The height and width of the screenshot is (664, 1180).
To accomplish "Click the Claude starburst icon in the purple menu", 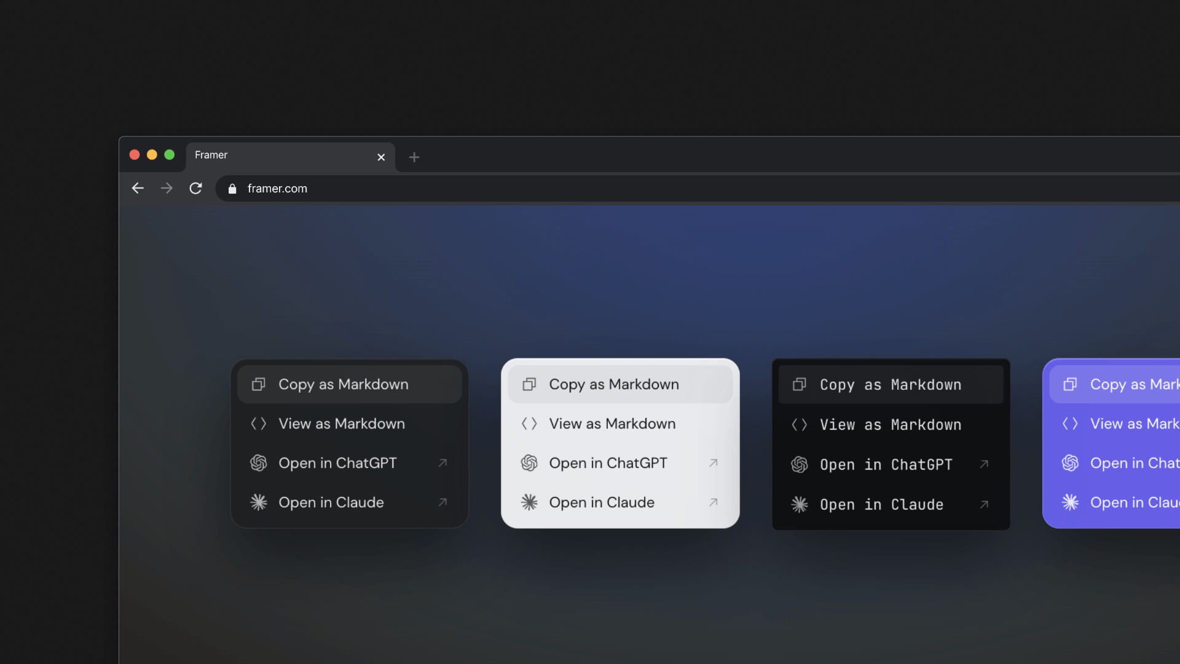I will (x=1070, y=502).
